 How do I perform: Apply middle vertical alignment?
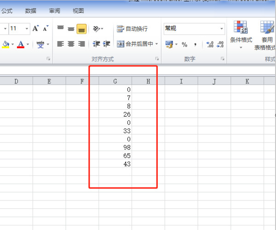(x=71, y=29)
